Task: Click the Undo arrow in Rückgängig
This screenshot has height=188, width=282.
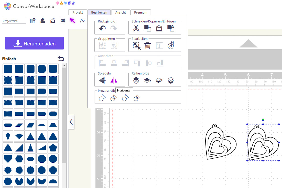Action: [x=102, y=28]
